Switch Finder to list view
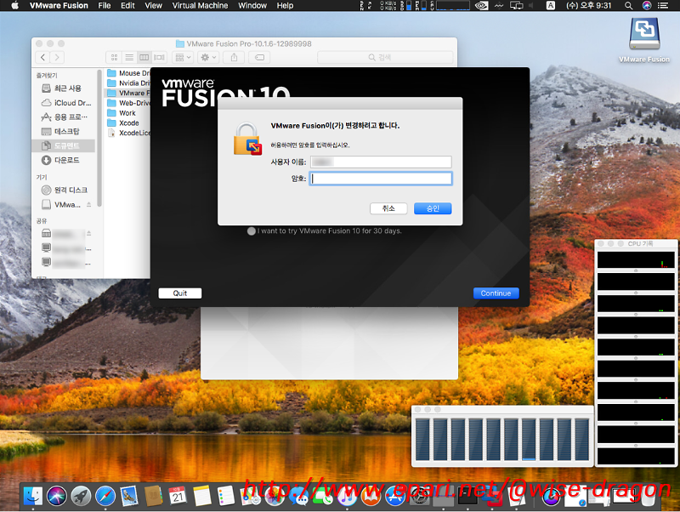Screen dimensions: 680x512 tap(129, 57)
